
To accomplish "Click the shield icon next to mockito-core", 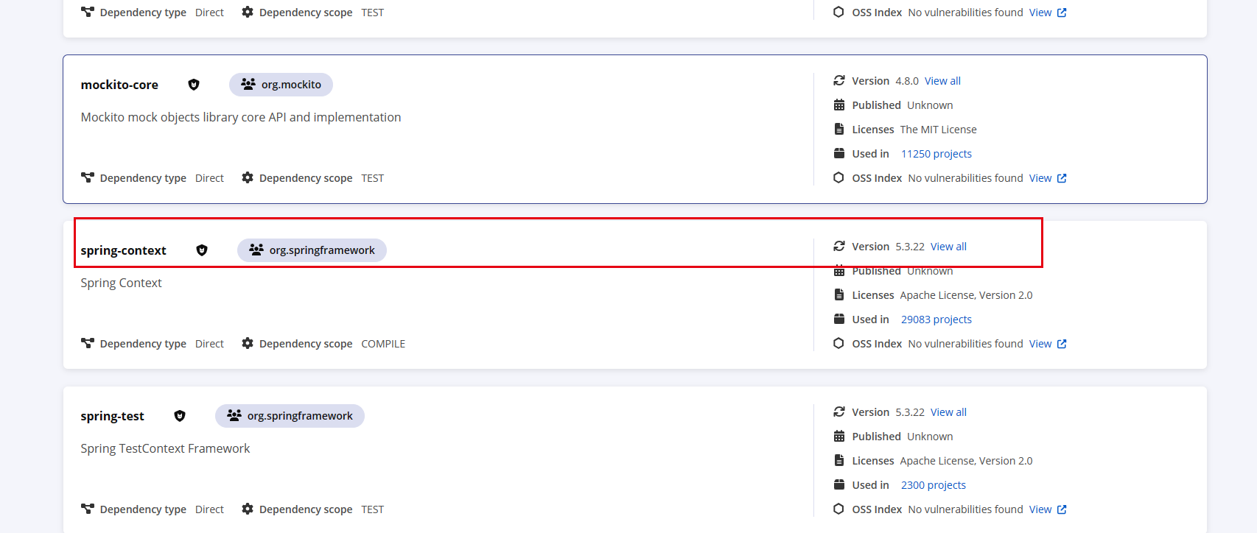I will 194,85.
